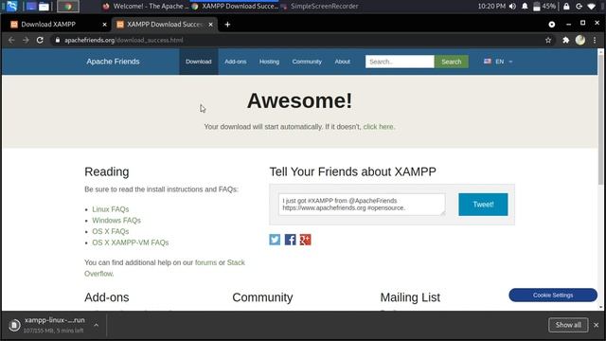Click the Show all downloads button
This screenshot has width=606, height=341.
(568, 325)
